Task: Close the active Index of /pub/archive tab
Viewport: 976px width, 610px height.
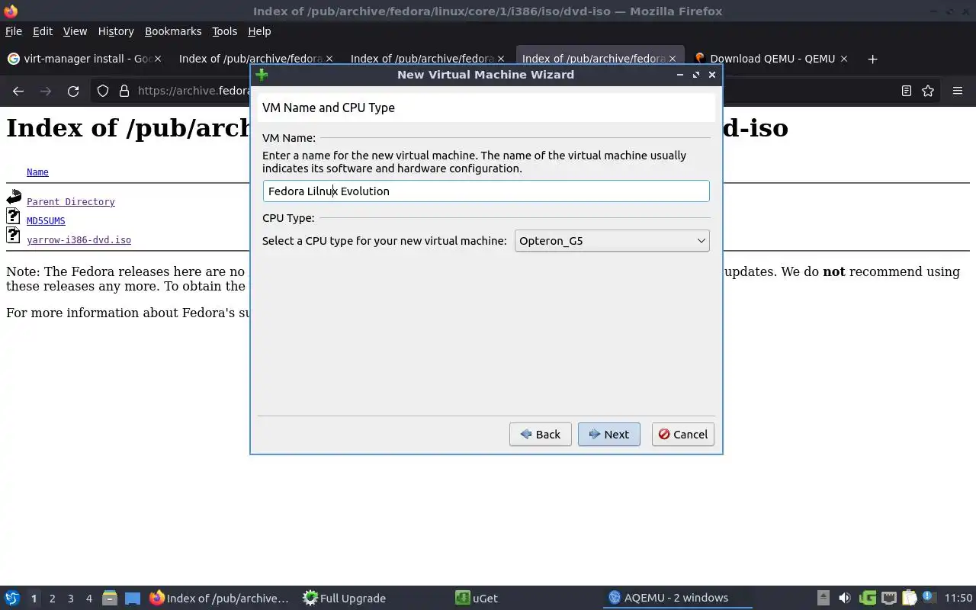Action: pyautogui.click(x=673, y=59)
